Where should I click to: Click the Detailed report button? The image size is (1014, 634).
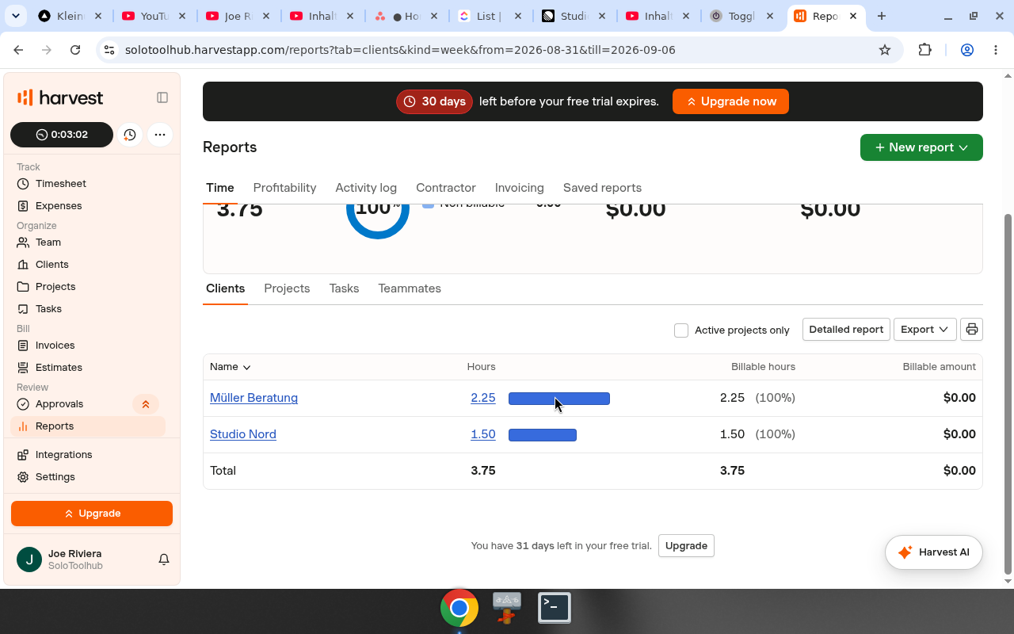click(x=846, y=330)
